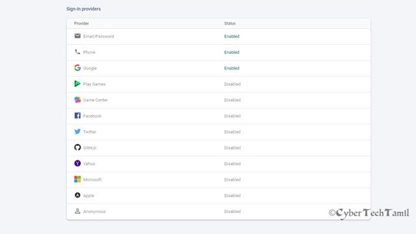Click the Sign-in providers heading
Screen dimensions: 416x234
[84, 8]
